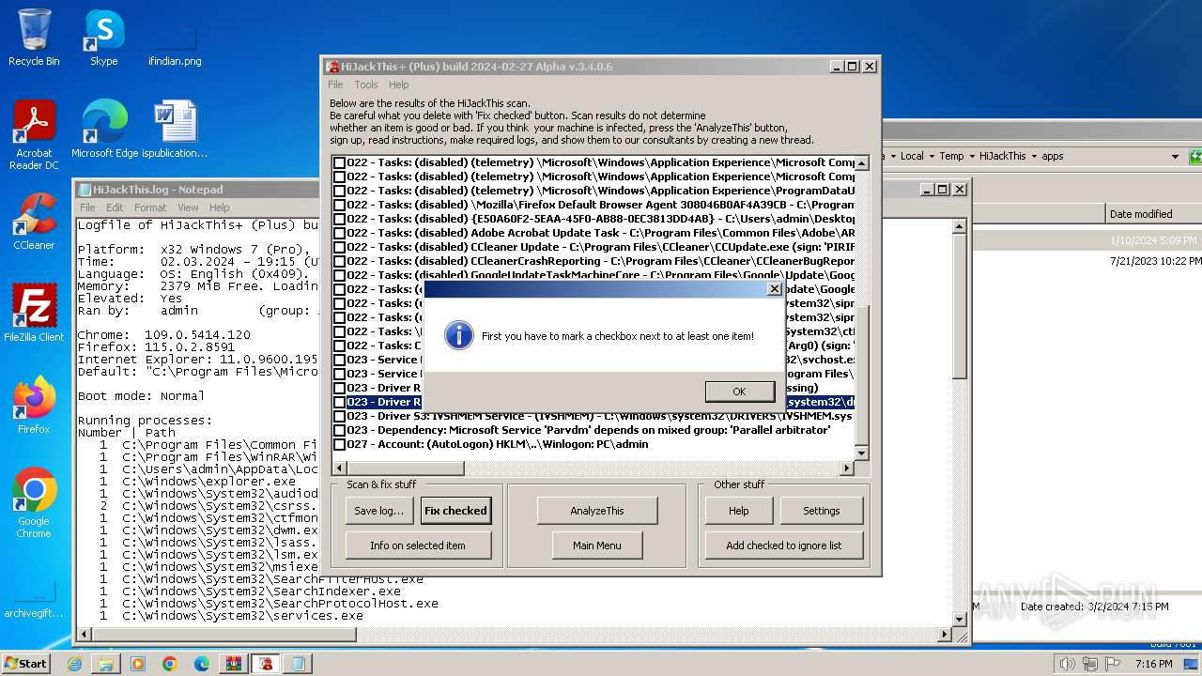This screenshot has height=676, width=1202.
Task: Check the Mozilla Firefox Default Browser Agent task
Action: (339, 205)
